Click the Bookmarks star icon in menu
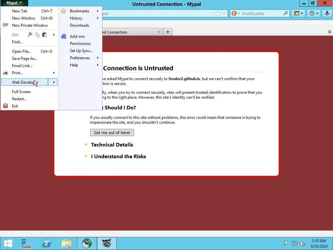 (63, 11)
